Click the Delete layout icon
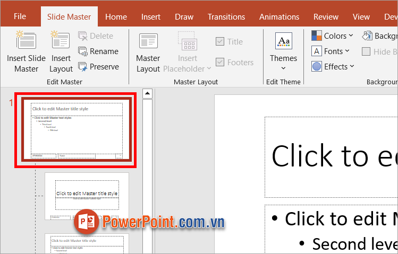Viewport: 398px width, 254px height. tap(83, 36)
